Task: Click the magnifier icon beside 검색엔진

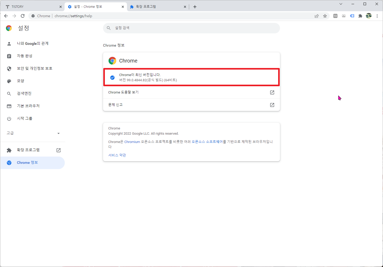Action: (x=9, y=94)
